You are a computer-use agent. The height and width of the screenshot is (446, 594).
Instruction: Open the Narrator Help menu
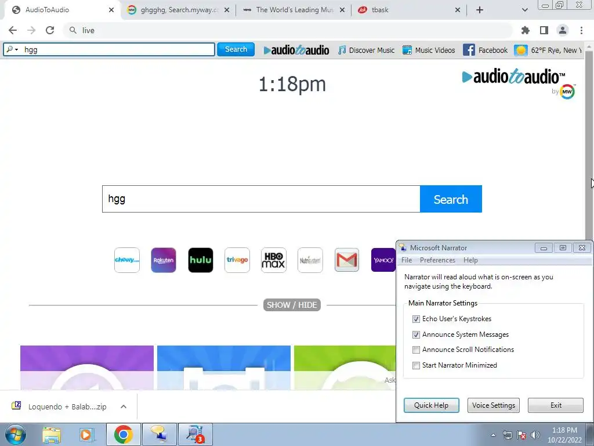tap(470, 260)
